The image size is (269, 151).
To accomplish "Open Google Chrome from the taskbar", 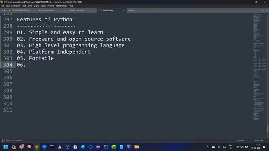I will [21, 147].
